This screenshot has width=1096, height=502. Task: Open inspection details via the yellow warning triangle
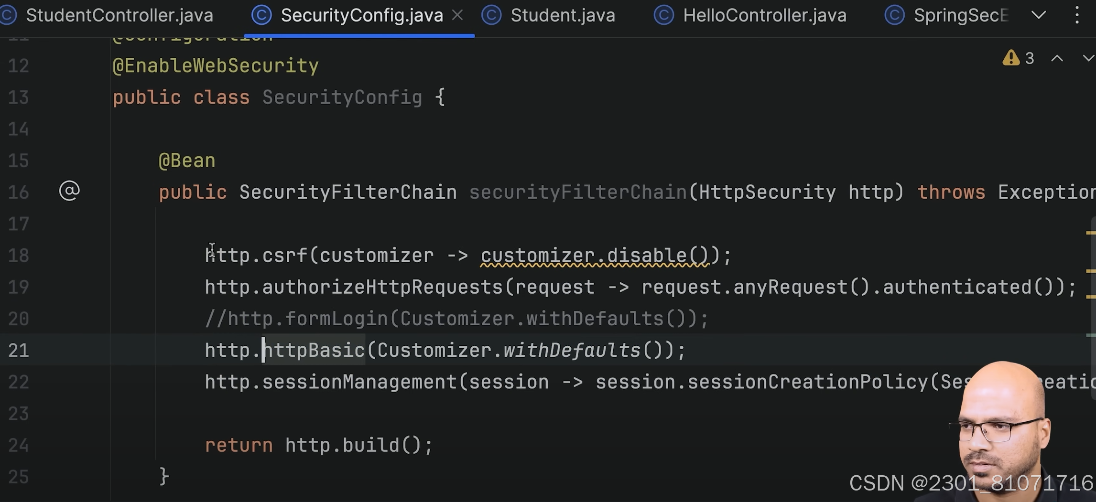(x=1012, y=58)
